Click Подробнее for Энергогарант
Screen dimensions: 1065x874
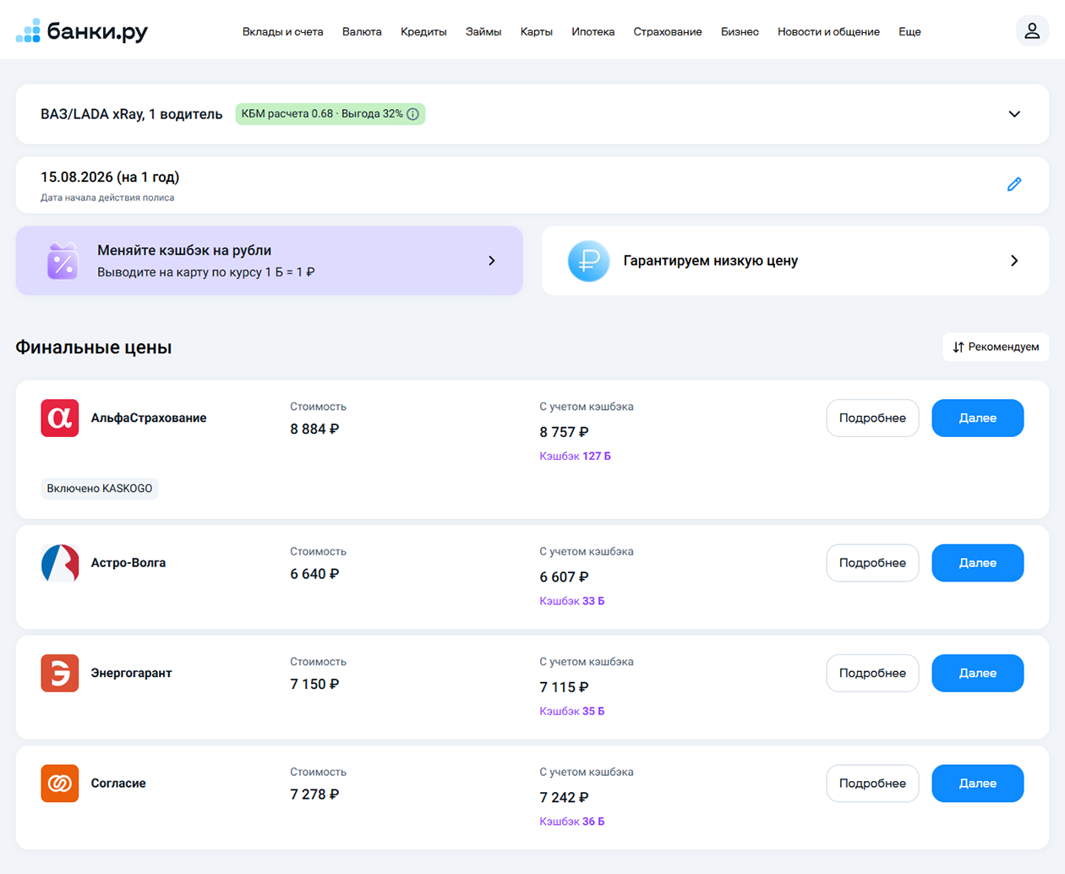tap(872, 674)
